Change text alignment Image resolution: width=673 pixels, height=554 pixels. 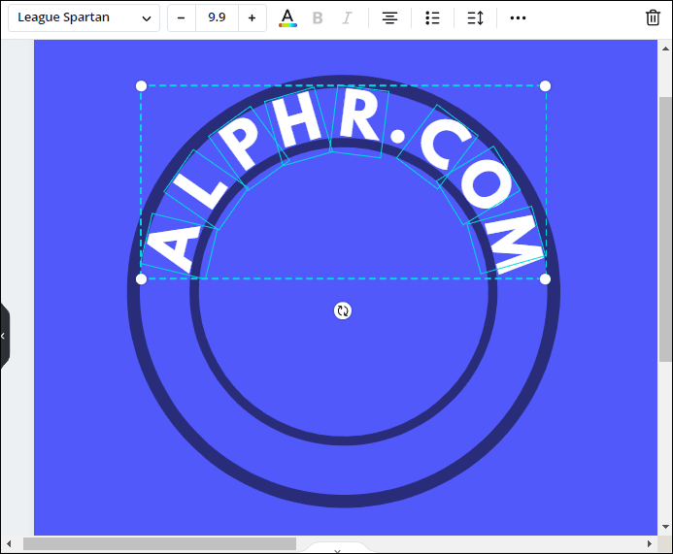tap(389, 18)
